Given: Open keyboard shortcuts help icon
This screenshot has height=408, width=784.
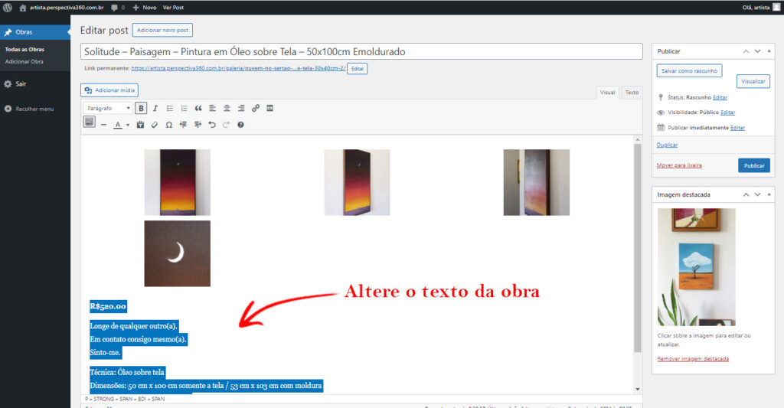Looking at the screenshot, I should pyautogui.click(x=240, y=125).
